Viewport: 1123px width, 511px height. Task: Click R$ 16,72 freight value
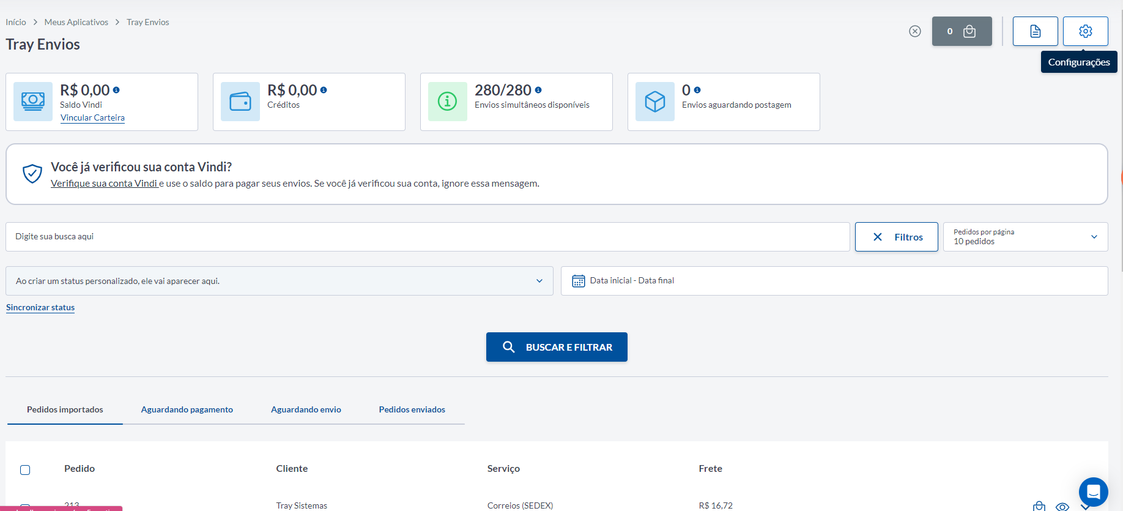click(716, 505)
